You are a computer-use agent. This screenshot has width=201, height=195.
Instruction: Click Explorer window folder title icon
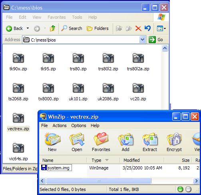pyautogui.click(x=6, y=8)
